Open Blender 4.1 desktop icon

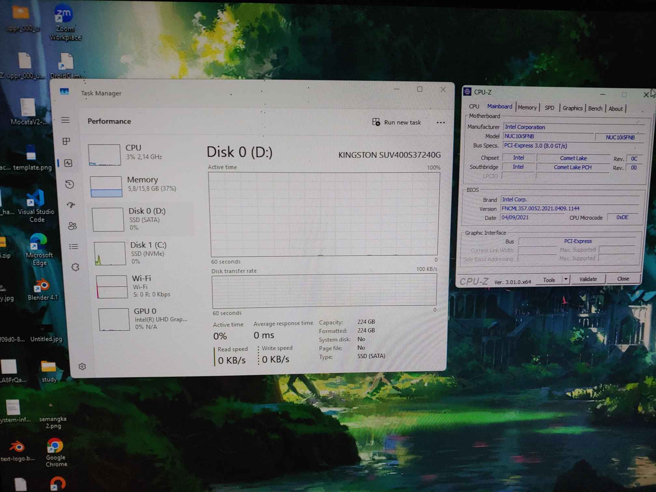[42, 289]
